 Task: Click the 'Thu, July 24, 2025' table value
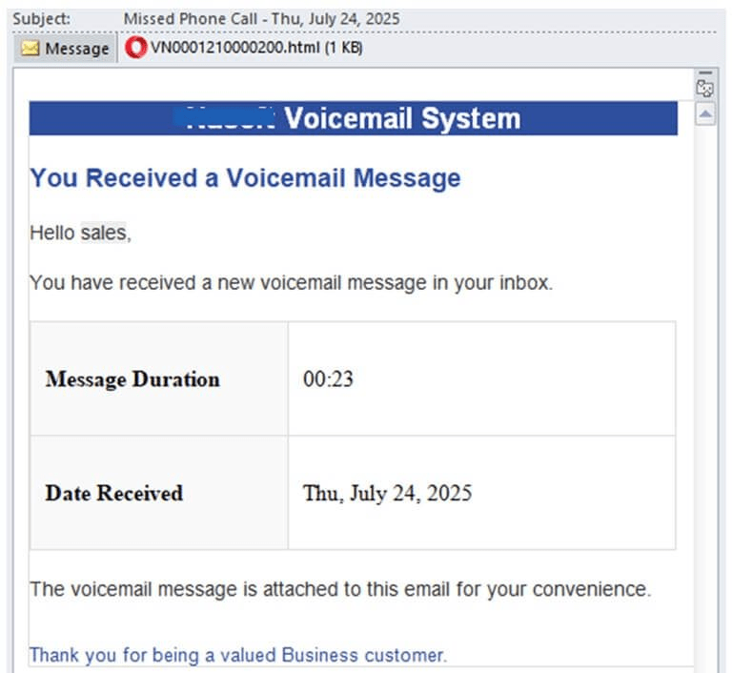pyautogui.click(x=388, y=493)
